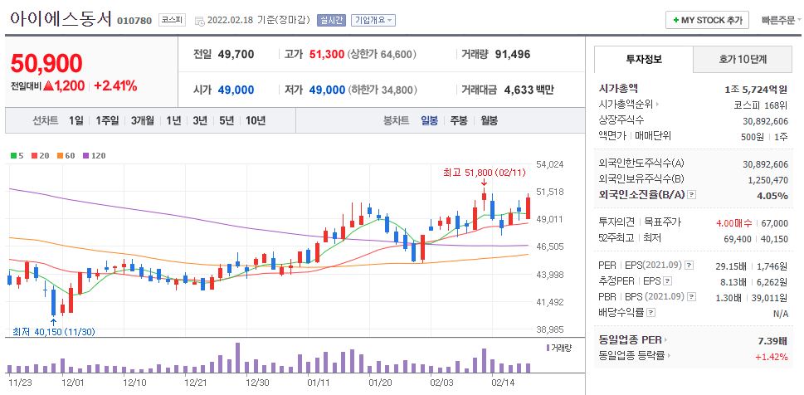Screen dimensions: 804x395
Task: Add stock via MY STOCK 추가 button
Action: click(x=707, y=20)
